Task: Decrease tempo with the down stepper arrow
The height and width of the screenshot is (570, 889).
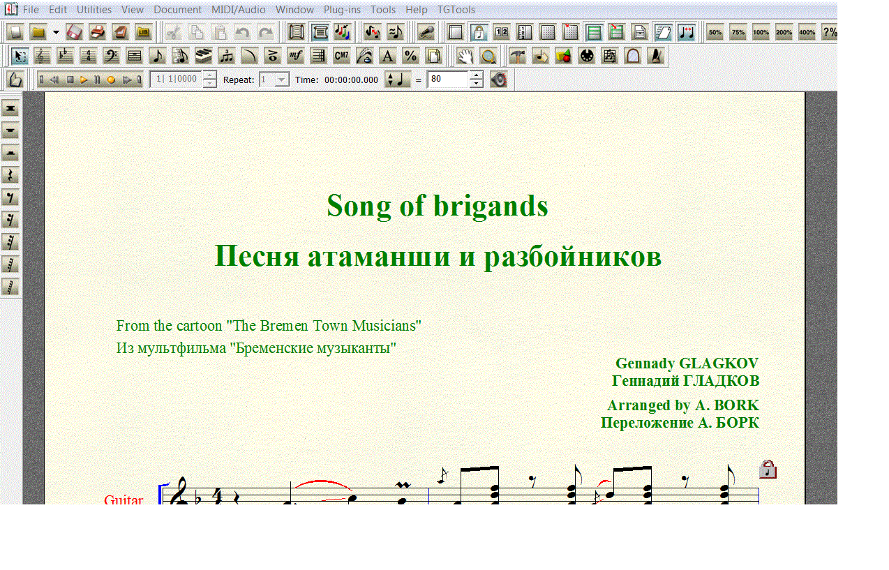Action: 476,84
